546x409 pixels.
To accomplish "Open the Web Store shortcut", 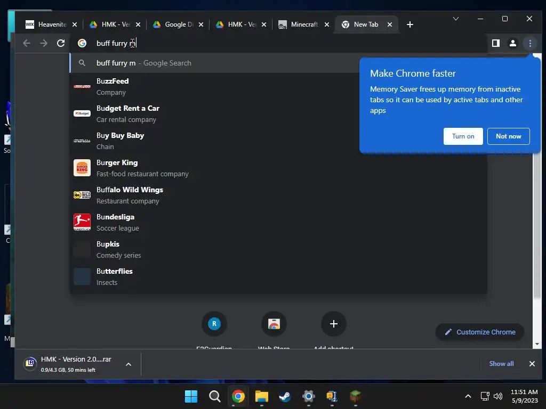I will pyautogui.click(x=274, y=324).
